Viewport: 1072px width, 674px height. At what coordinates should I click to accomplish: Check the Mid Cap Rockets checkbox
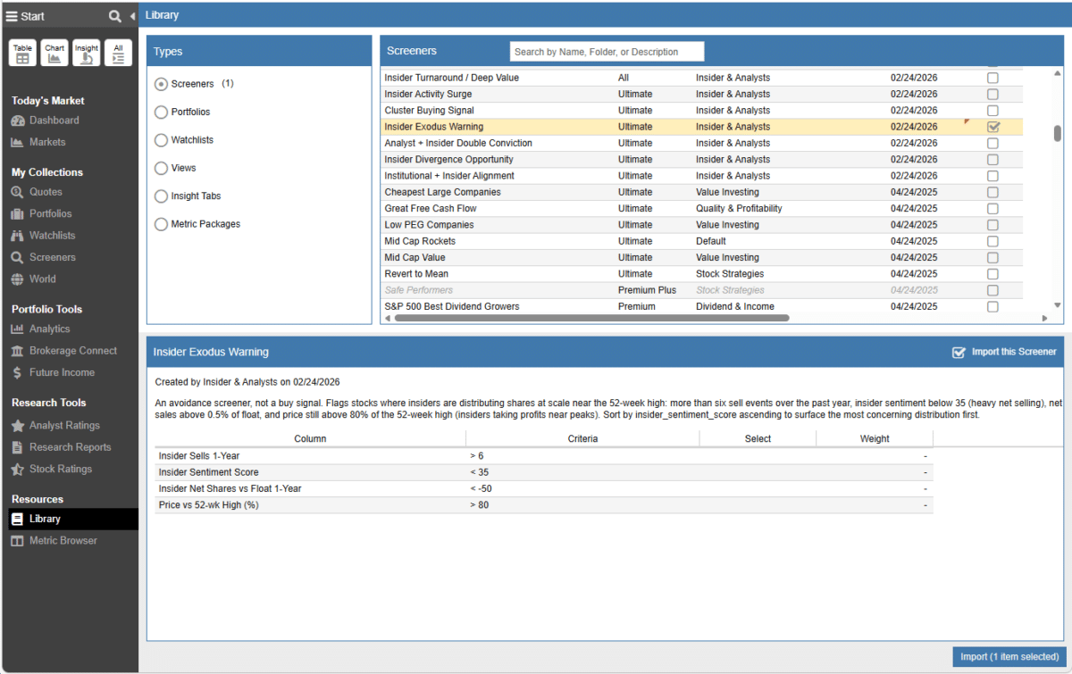click(x=992, y=241)
